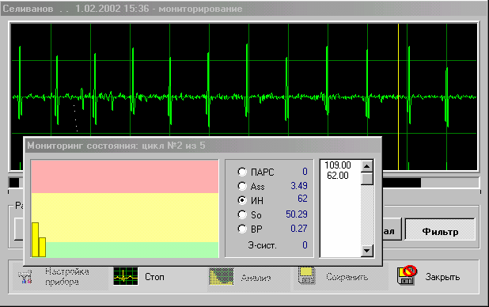Click the Настройка прибора label
The height and width of the screenshot is (307, 489).
tap(66, 277)
